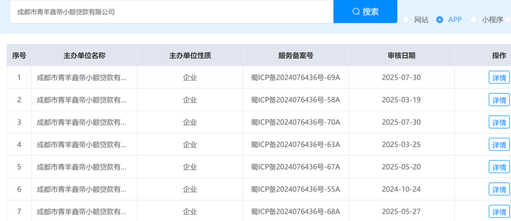Click the 主办单位性质 column header
The width and height of the screenshot is (511, 221).
click(190, 56)
